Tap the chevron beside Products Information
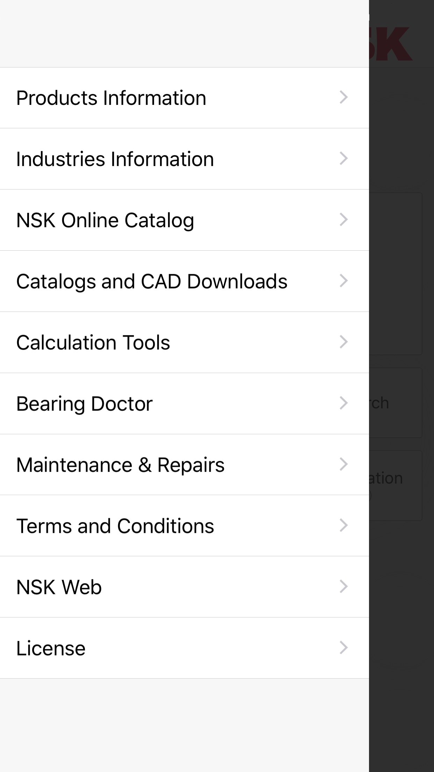 (x=344, y=97)
